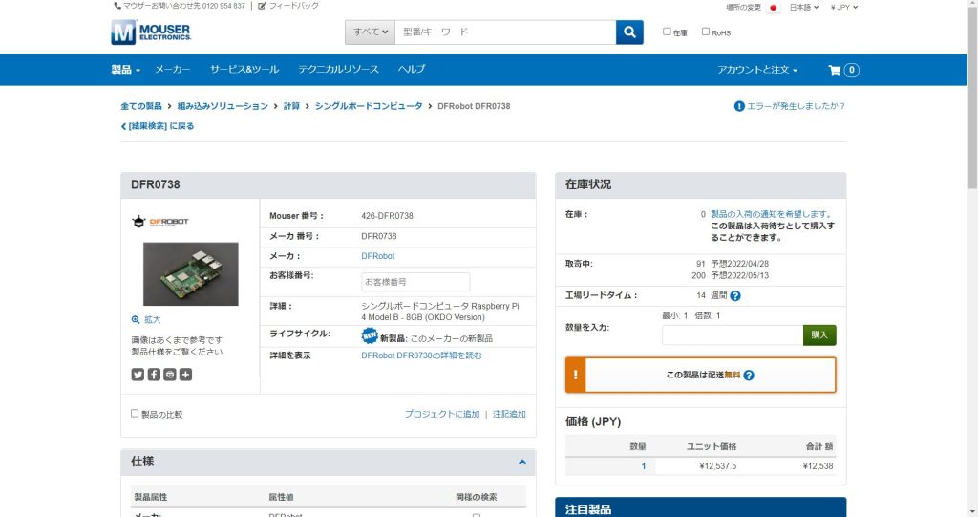Open the ヘルプ menu item
978x517 pixels.
point(412,70)
